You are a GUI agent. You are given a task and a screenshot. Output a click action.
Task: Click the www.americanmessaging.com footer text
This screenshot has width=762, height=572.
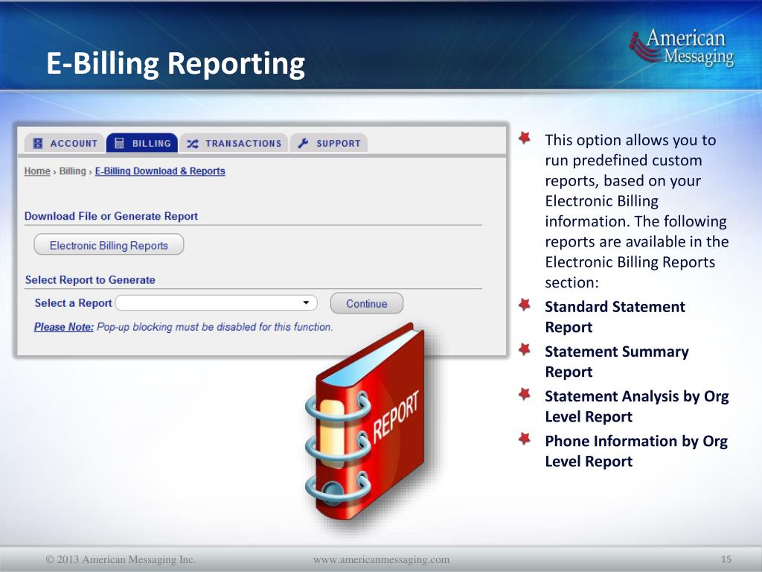click(x=382, y=560)
